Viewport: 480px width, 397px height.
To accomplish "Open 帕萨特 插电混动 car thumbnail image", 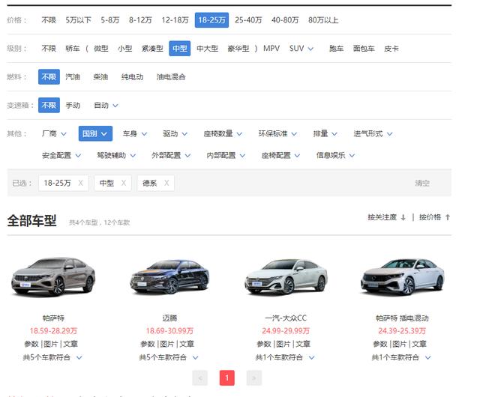I will click(x=402, y=277).
